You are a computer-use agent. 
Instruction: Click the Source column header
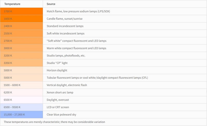[51, 4]
